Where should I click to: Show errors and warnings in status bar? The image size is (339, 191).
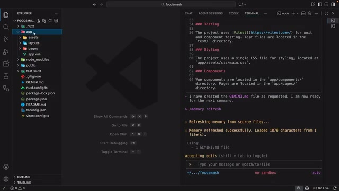(x=17, y=188)
